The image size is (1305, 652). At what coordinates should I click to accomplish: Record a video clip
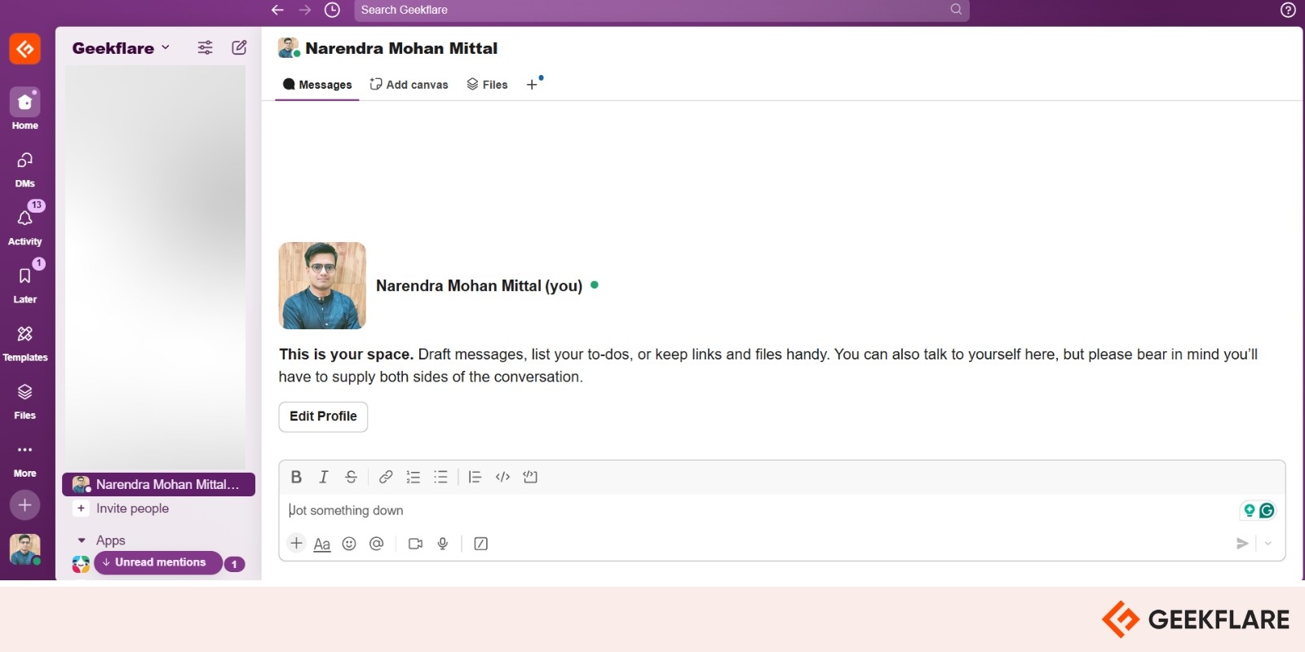coord(415,544)
